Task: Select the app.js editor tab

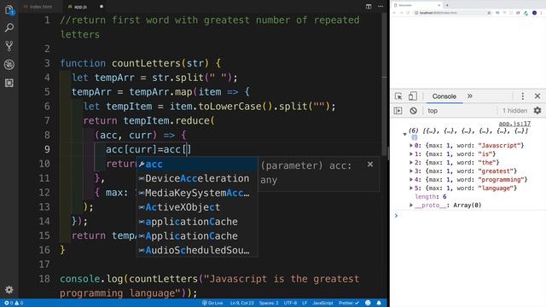Action: coord(80,6)
